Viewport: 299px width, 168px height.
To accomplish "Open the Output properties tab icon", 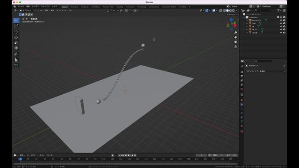I will pos(242,76).
